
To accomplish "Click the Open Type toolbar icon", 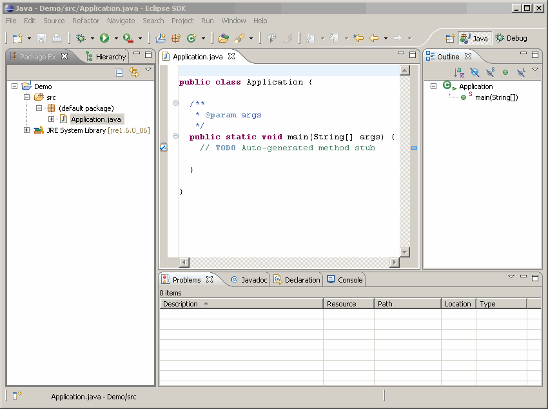I will [x=223, y=39].
